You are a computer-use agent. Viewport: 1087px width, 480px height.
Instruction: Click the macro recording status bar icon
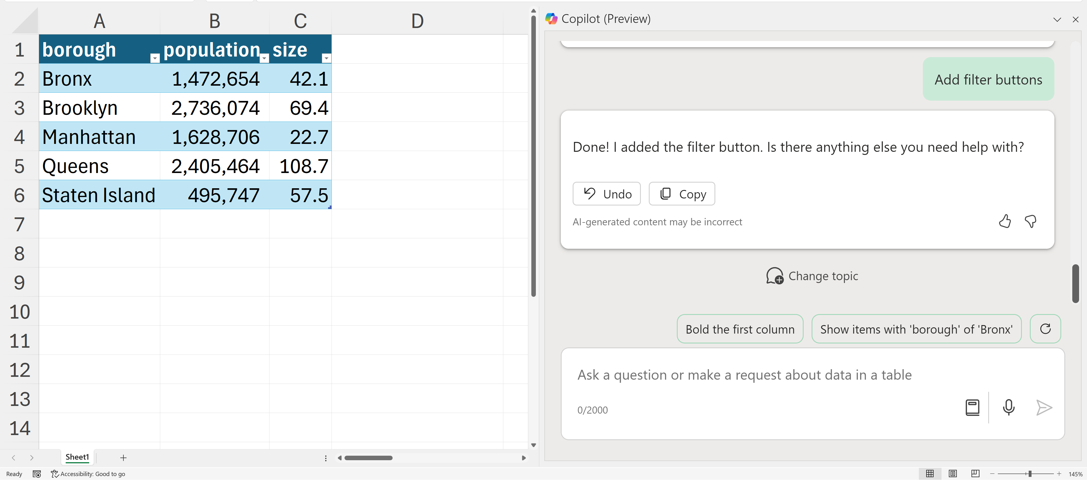point(37,474)
